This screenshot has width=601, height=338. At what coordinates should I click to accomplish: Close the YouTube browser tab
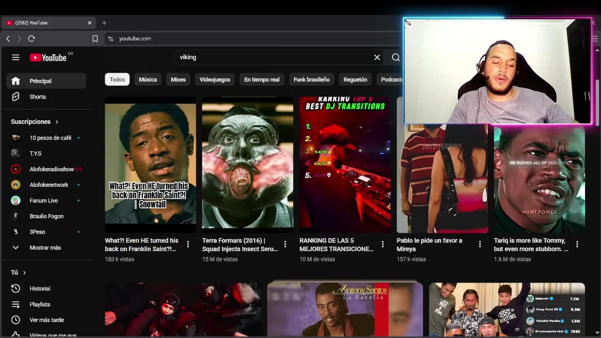(90, 23)
